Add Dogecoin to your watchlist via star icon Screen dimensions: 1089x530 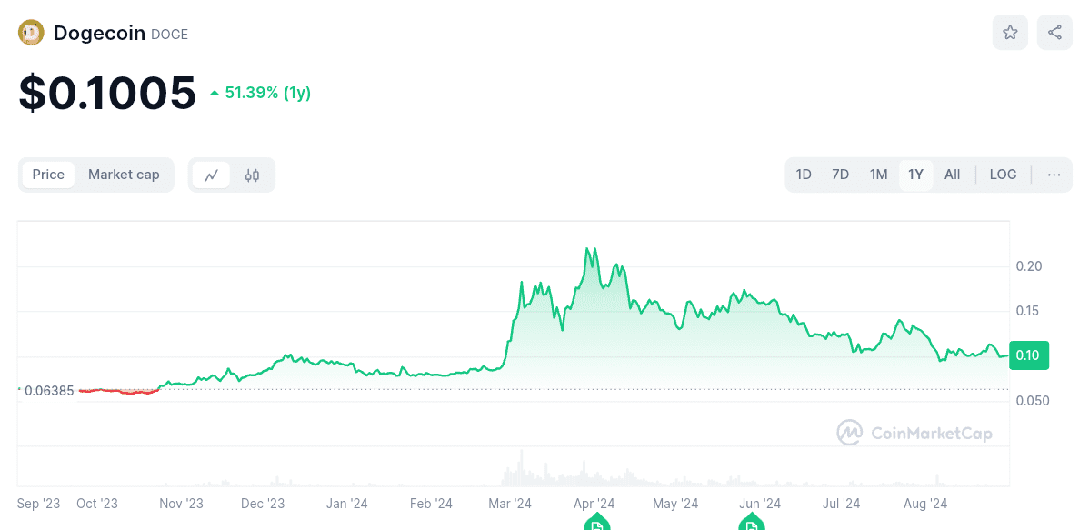(1010, 32)
